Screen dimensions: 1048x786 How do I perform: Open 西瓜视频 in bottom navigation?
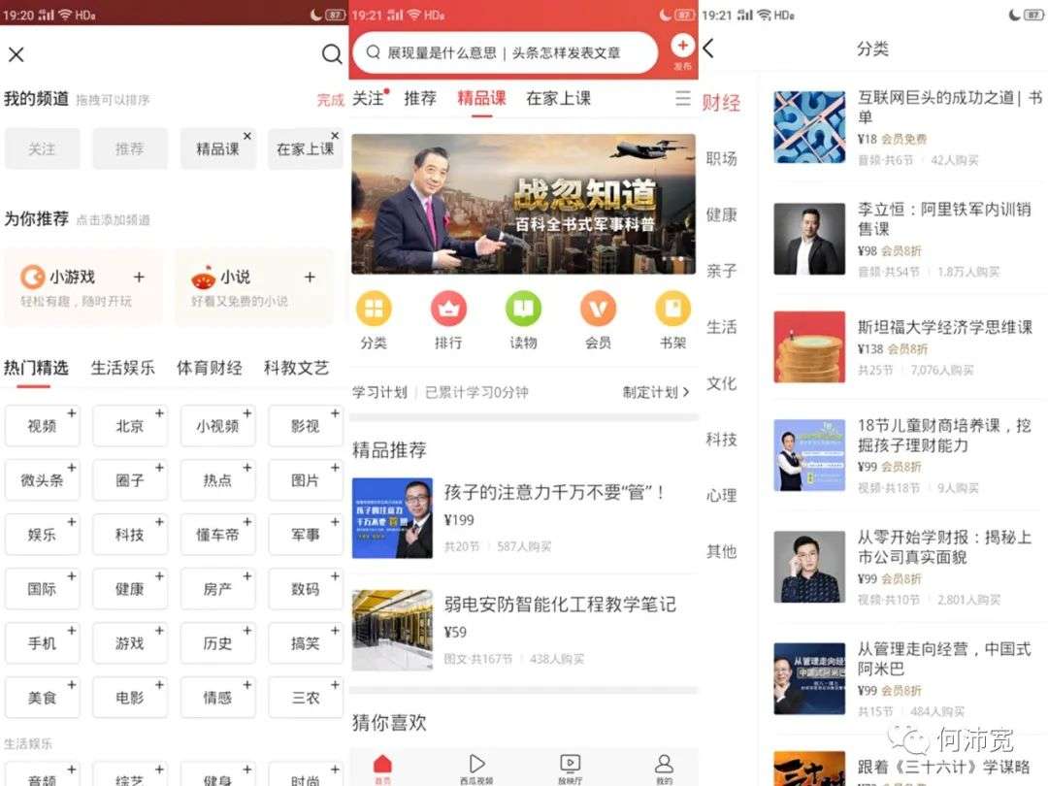[476, 768]
